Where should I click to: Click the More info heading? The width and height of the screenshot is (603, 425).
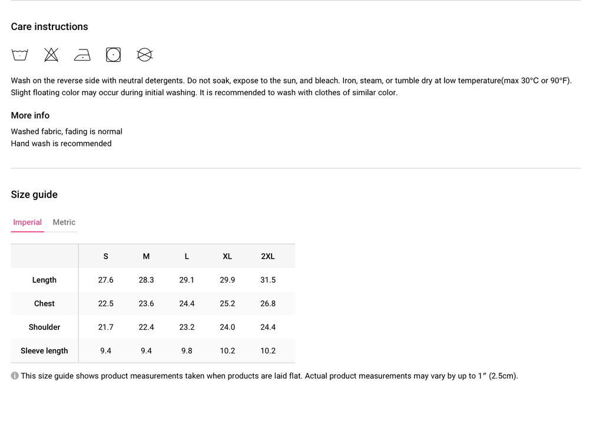coord(30,116)
